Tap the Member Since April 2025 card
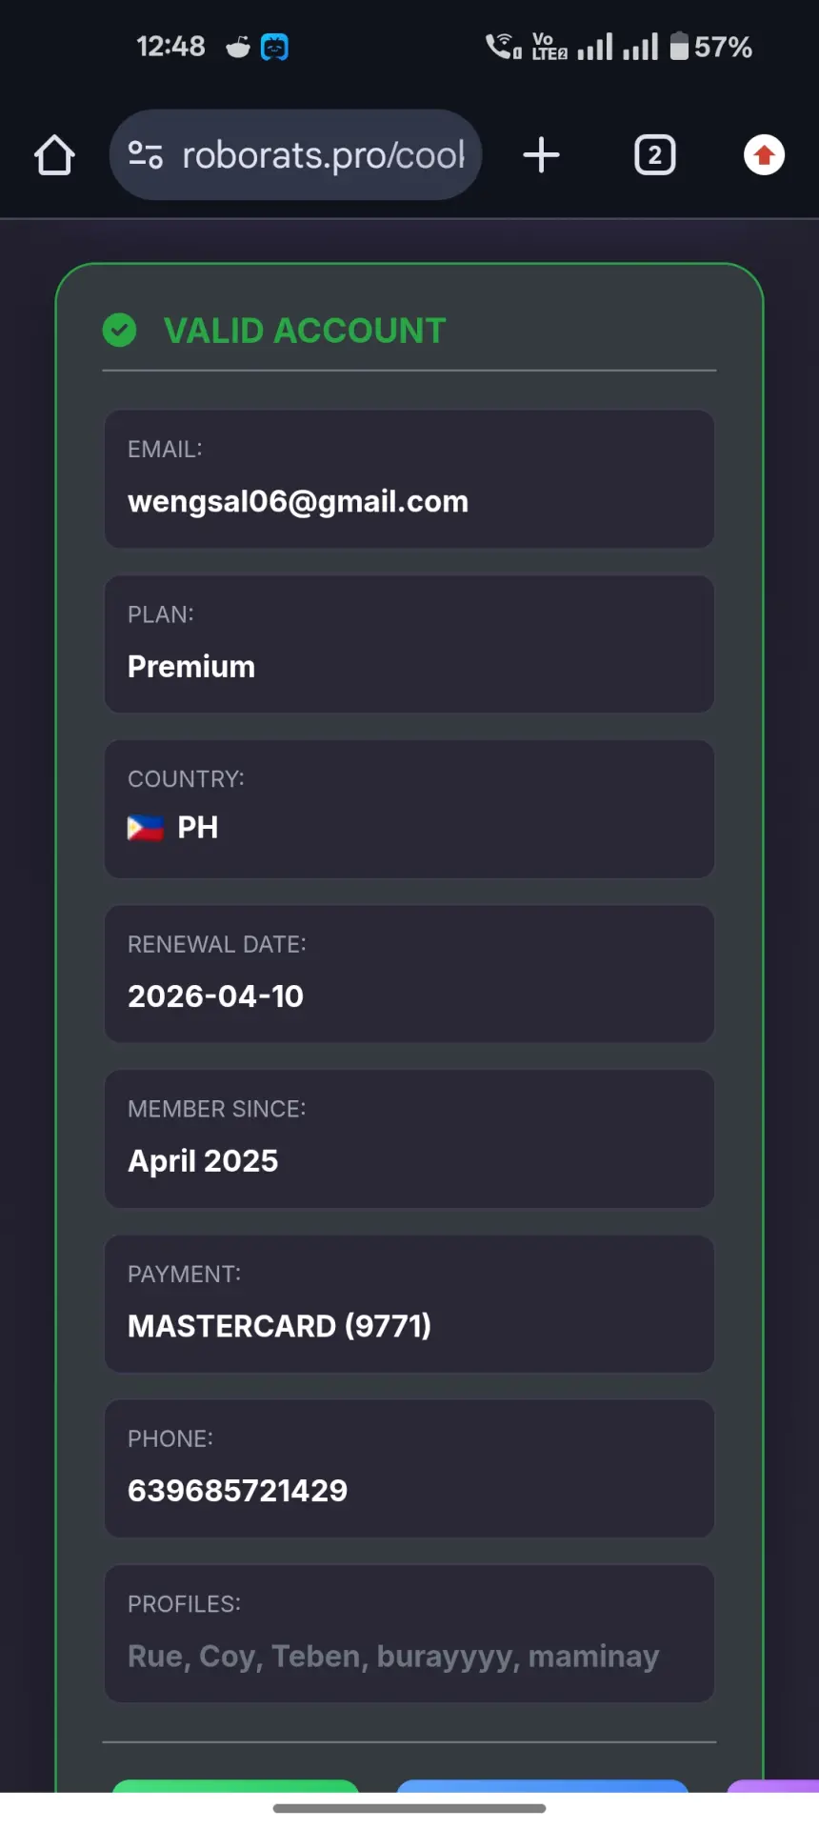Viewport: 819px width, 1829px height. click(x=409, y=1138)
